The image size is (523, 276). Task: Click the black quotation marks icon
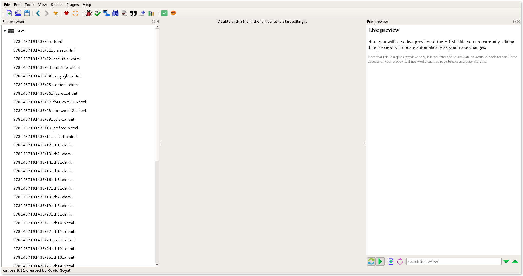click(133, 13)
